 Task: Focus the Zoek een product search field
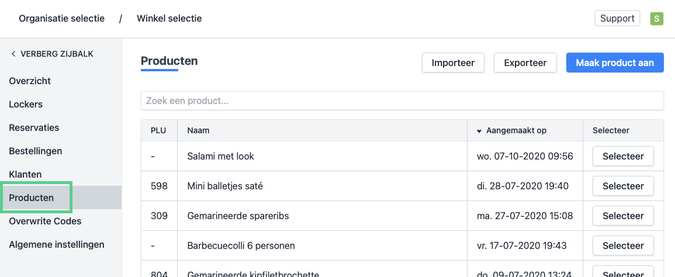(402, 101)
